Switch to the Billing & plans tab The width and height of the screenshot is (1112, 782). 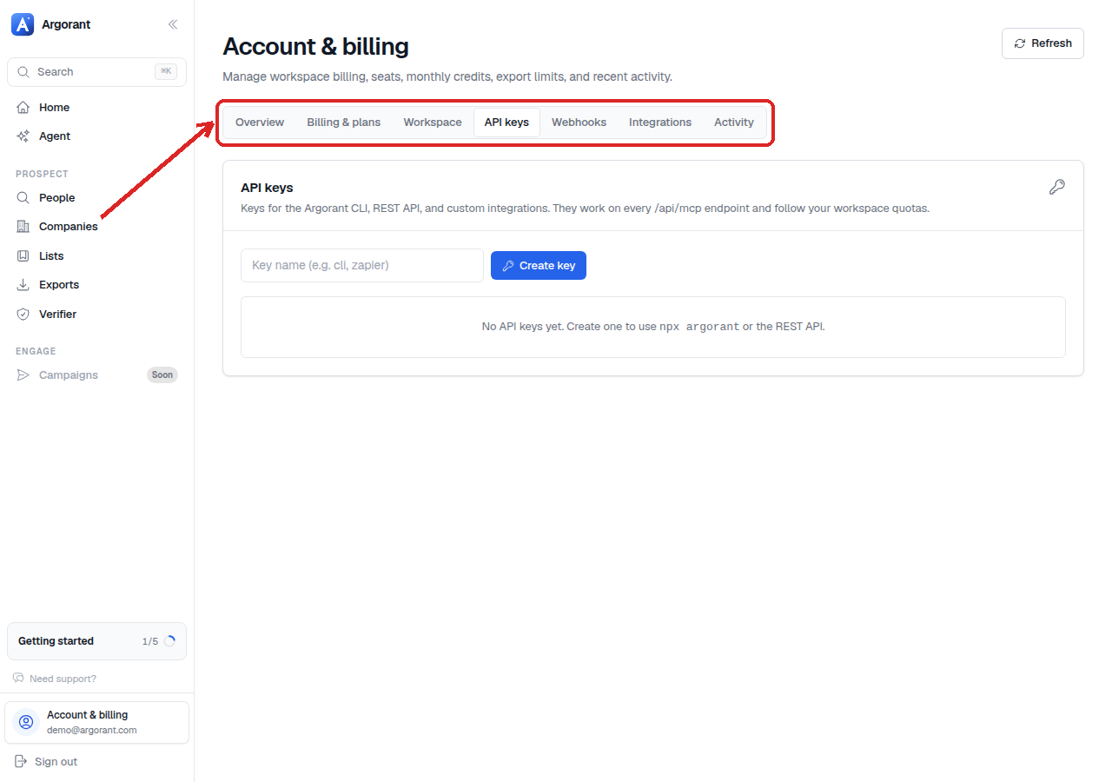coord(344,123)
